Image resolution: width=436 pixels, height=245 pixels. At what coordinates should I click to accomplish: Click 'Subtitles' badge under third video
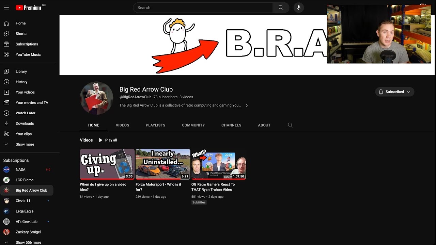click(199, 202)
